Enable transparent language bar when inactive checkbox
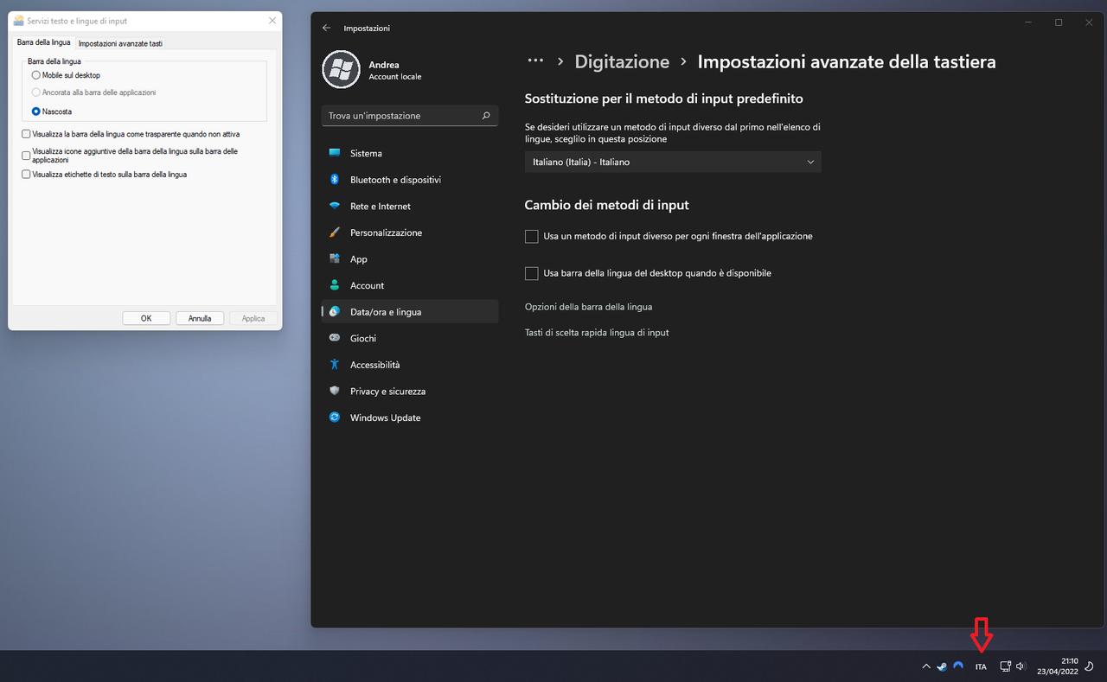This screenshot has width=1107, height=682. [x=26, y=134]
